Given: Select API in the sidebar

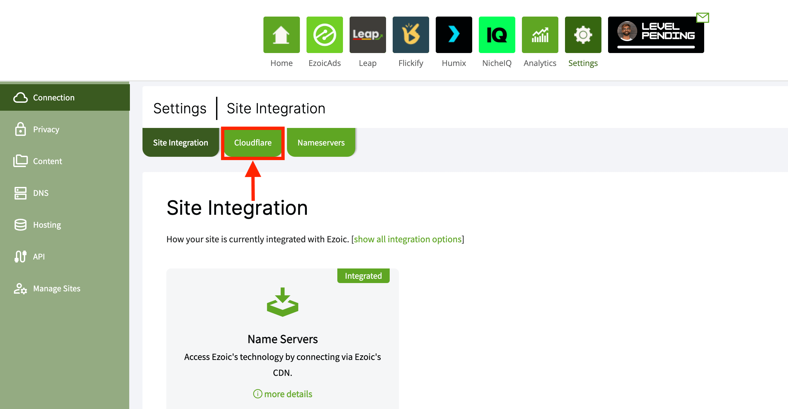Looking at the screenshot, I should click(65, 257).
